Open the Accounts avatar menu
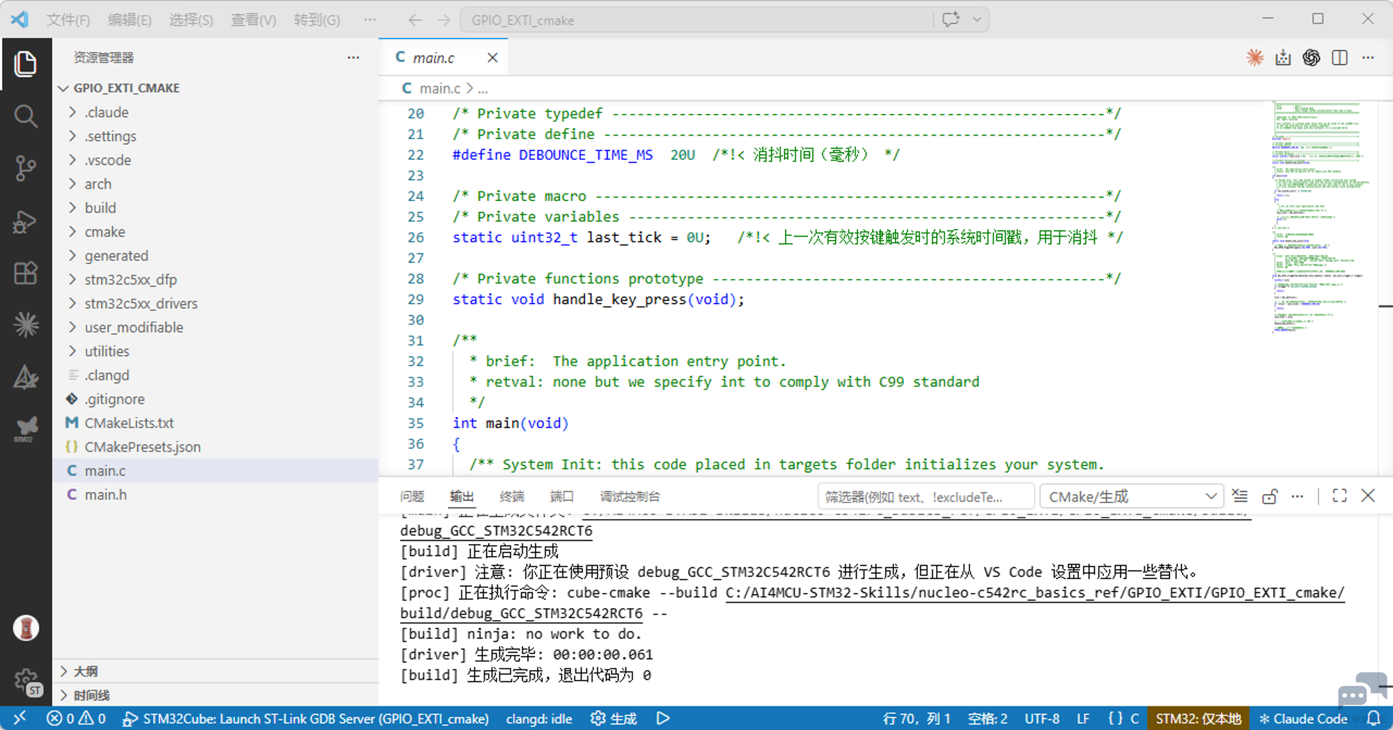This screenshot has height=730, width=1393. point(26,628)
